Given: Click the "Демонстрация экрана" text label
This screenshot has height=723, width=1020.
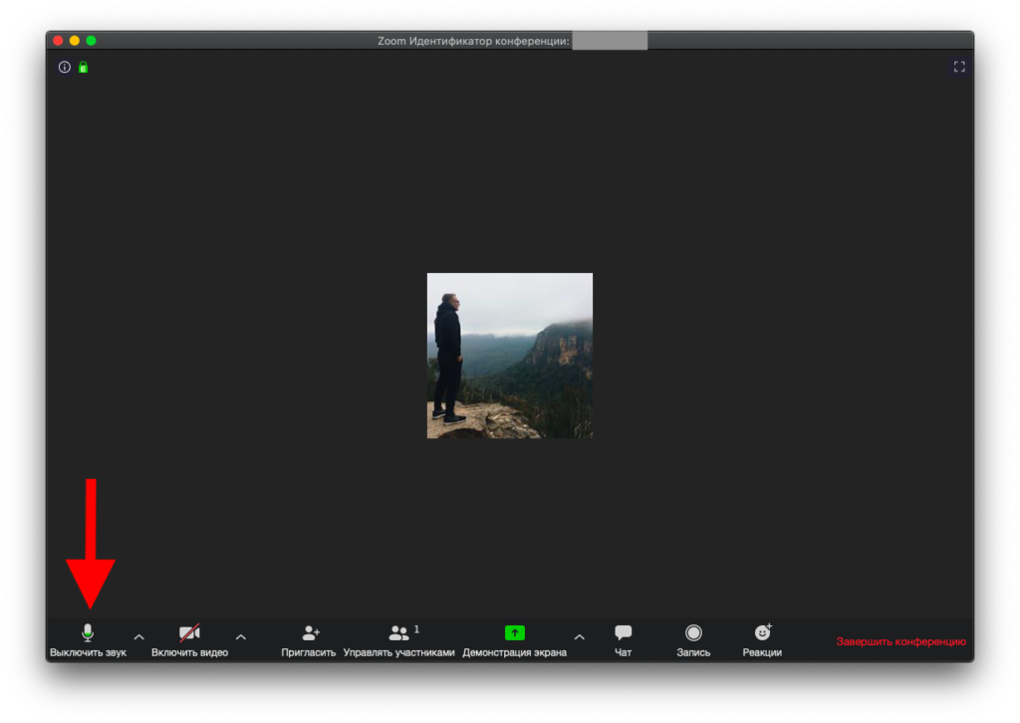Looking at the screenshot, I should click(514, 653).
